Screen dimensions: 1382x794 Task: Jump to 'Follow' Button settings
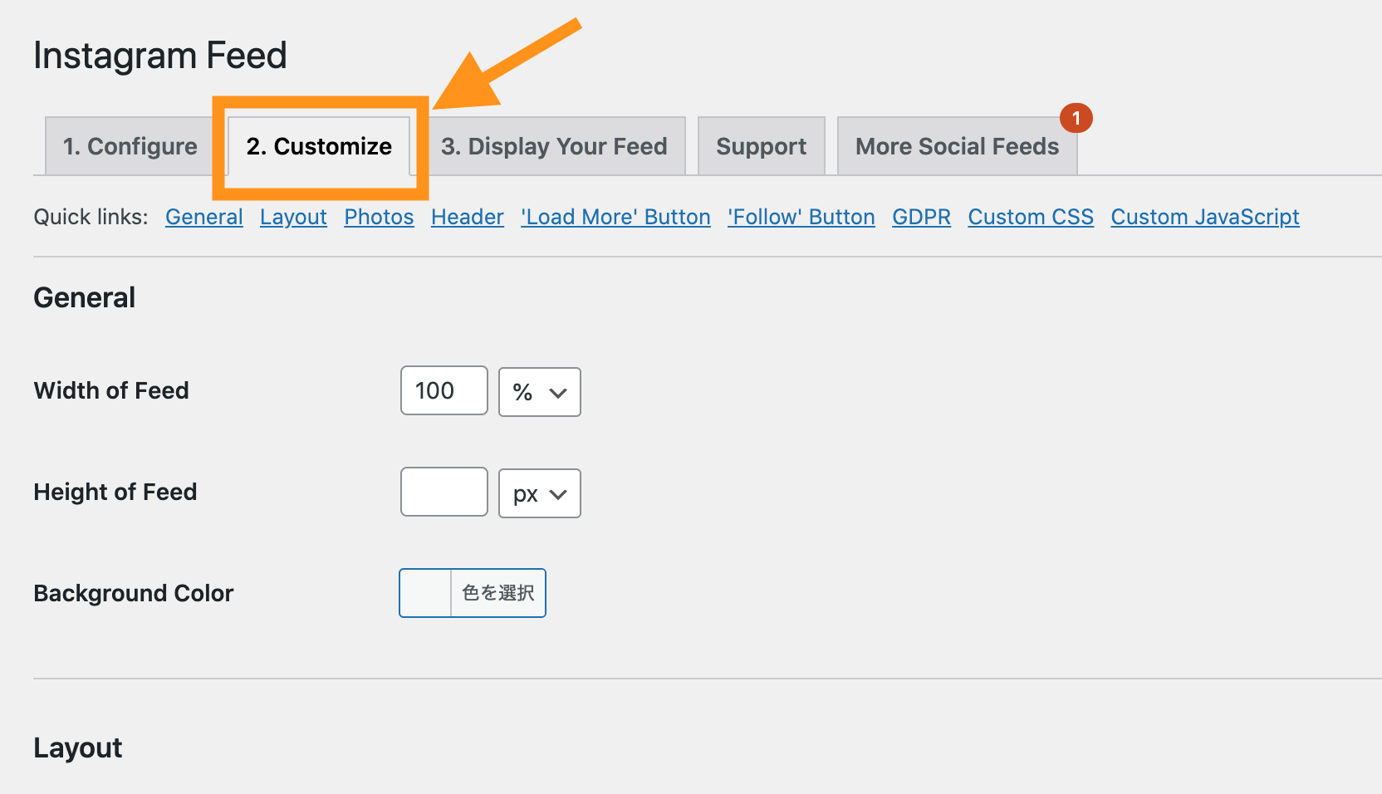tap(800, 217)
